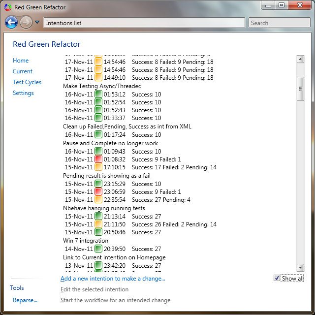Image resolution: width=315 pixels, height=315 pixels.
Task: Click Add a new intention link
Action: pos(113,279)
